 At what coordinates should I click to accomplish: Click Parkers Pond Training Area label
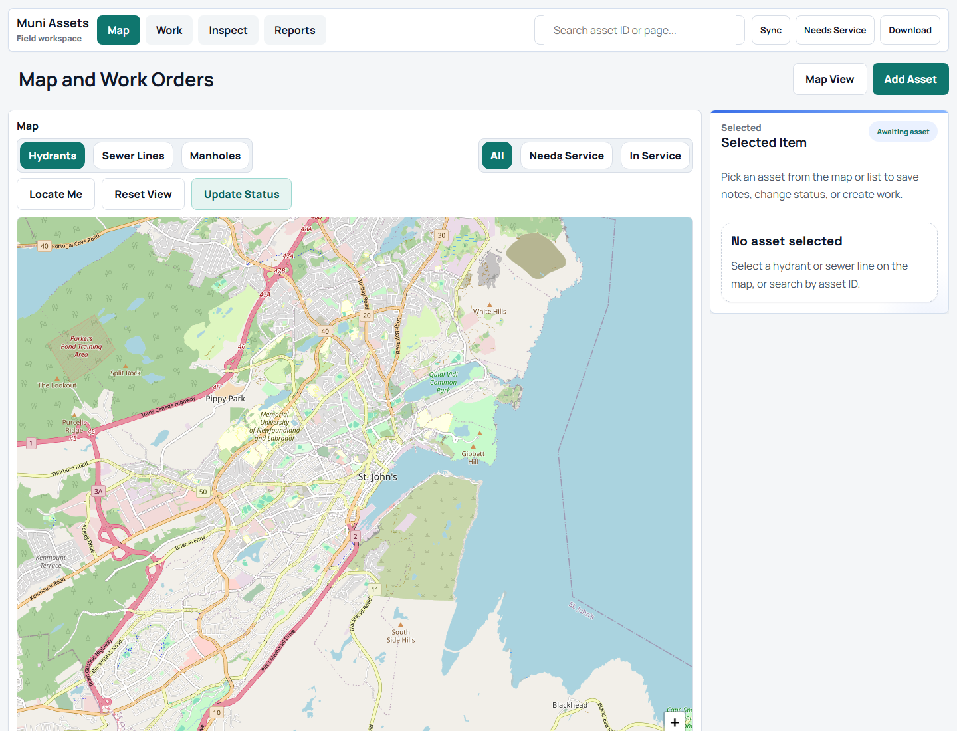click(x=81, y=346)
